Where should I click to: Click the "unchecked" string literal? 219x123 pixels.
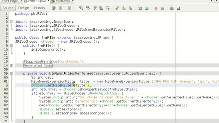tap(70, 61)
